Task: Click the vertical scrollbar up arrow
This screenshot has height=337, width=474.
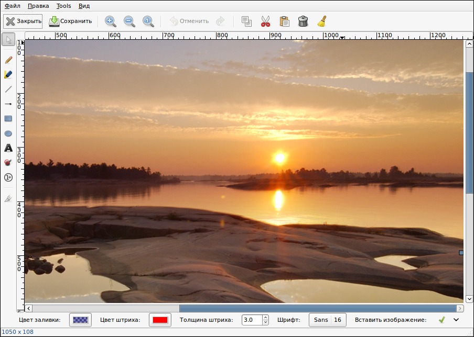Action: coord(469,44)
